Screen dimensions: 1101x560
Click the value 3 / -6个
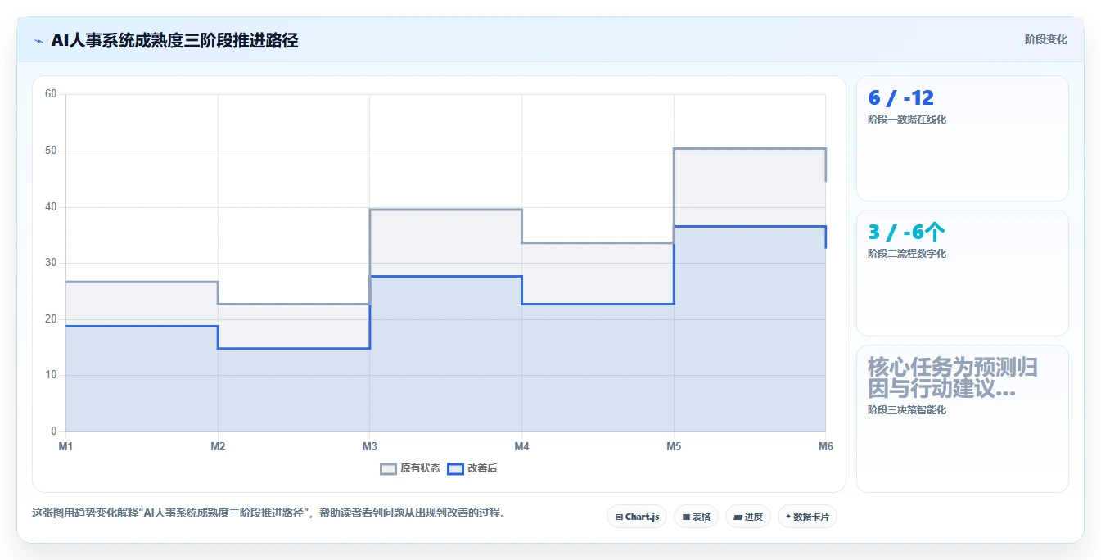coord(907,233)
